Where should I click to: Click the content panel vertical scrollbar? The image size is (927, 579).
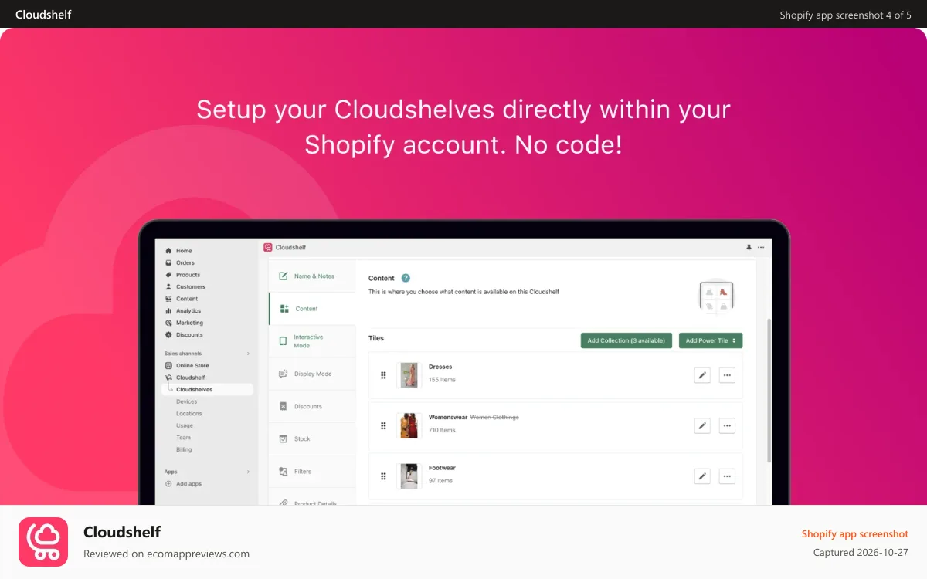click(x=768, y=390)
